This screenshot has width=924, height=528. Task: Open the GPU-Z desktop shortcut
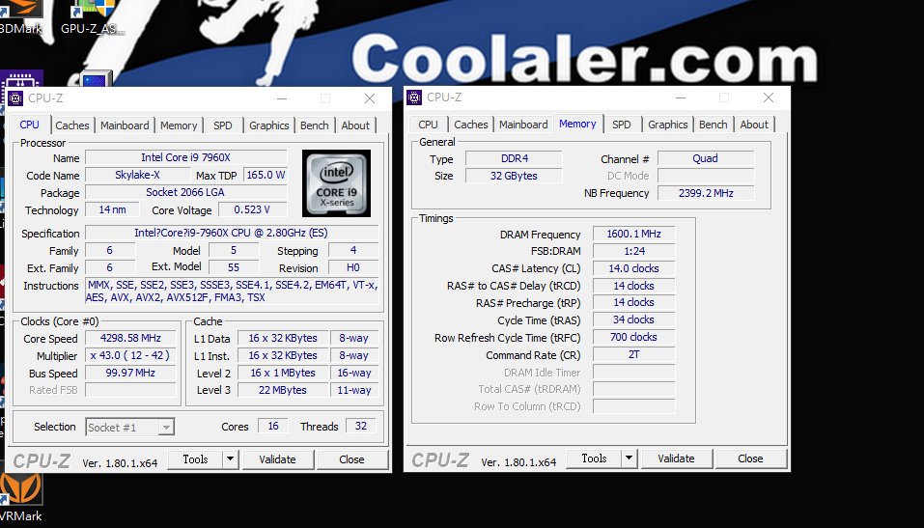pyautogui.click(x=93, y=17)
